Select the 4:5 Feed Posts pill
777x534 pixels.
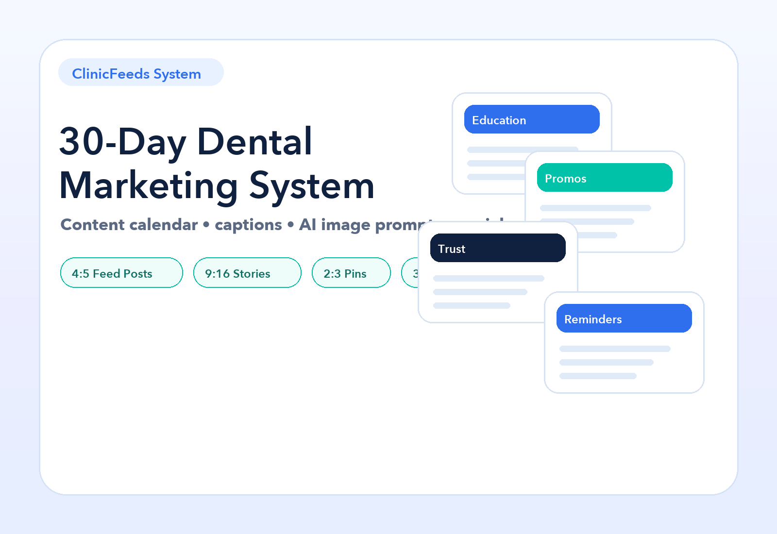pyautogui.click(x=121, y=273)
